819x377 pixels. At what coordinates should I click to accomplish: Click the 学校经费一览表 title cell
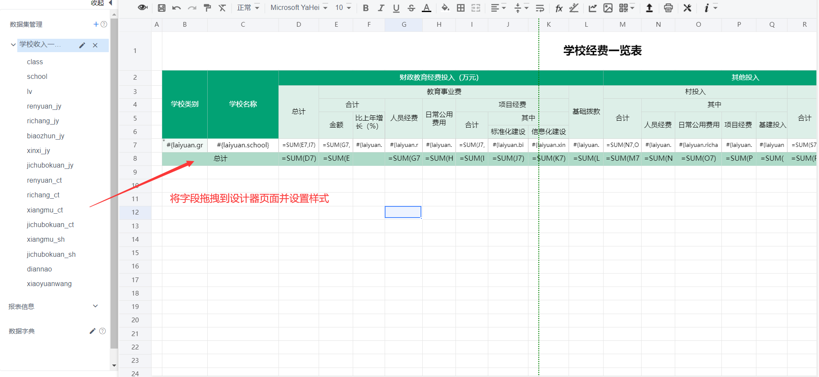602,51
